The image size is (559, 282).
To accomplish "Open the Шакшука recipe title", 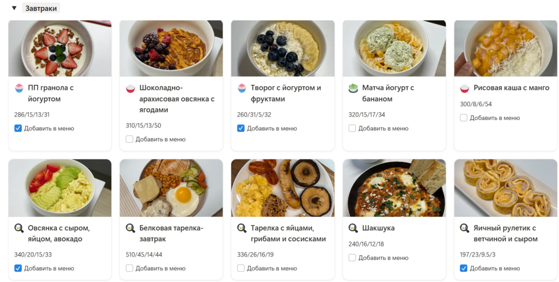I will pyautogui.click(x=378, y=228).
